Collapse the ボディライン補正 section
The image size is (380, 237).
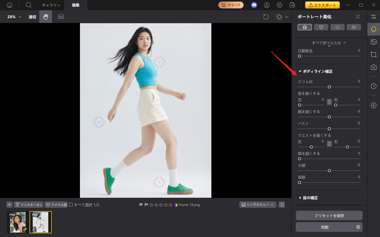300,71
